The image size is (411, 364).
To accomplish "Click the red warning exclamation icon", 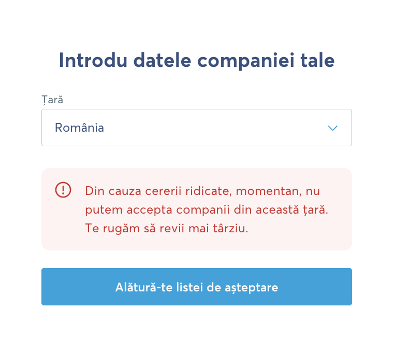I will pos(63,190).
